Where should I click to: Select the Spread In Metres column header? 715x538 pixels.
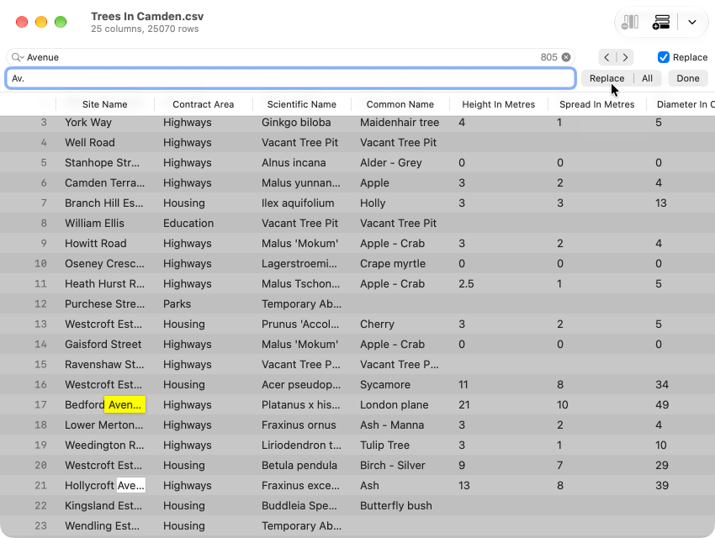pyautogui.click(x=597, y=104)
